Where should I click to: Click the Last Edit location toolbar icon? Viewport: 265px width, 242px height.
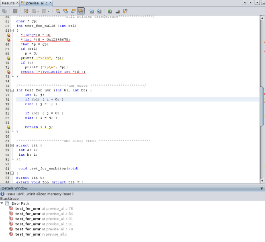(x=26, y=11)
